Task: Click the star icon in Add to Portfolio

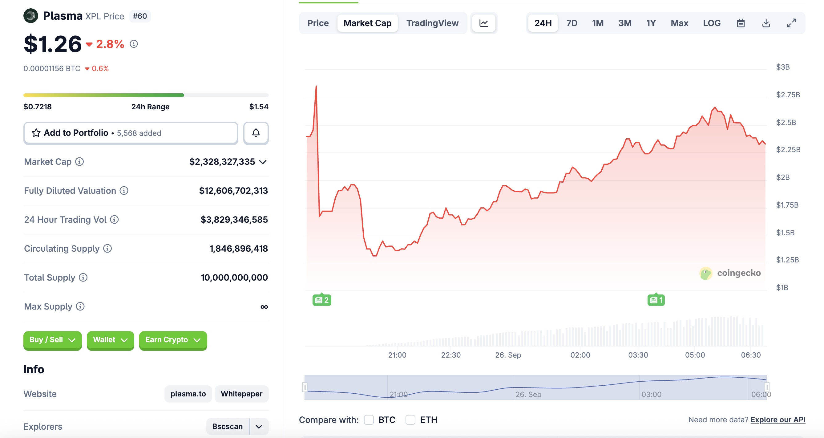Action: click(36, 133)
